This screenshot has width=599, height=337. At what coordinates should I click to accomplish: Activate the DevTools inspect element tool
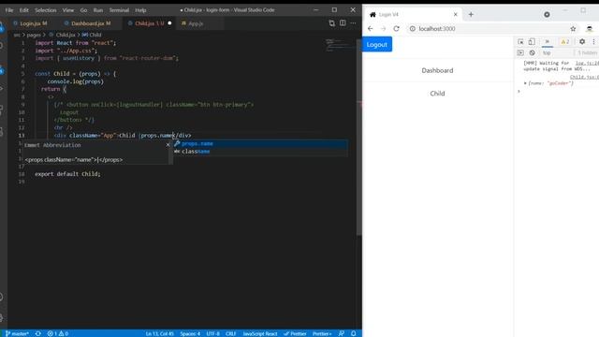[x=520, y=41]
